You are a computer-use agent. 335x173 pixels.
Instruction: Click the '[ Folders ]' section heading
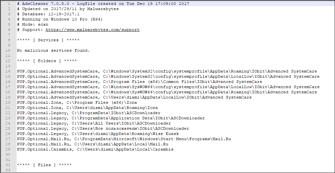click(x=47, y=61)
